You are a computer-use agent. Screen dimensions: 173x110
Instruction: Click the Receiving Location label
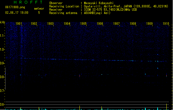point(64,6)
